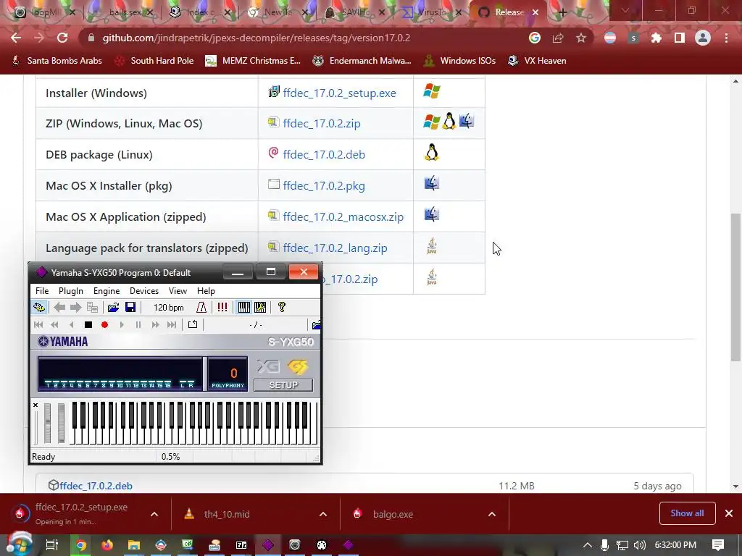Image resolution: width=742 pixels, height=556 pixels.
Task: Download ffdec_17.0.2_setup.exe link in table
Action: click(x=339, y=93)
